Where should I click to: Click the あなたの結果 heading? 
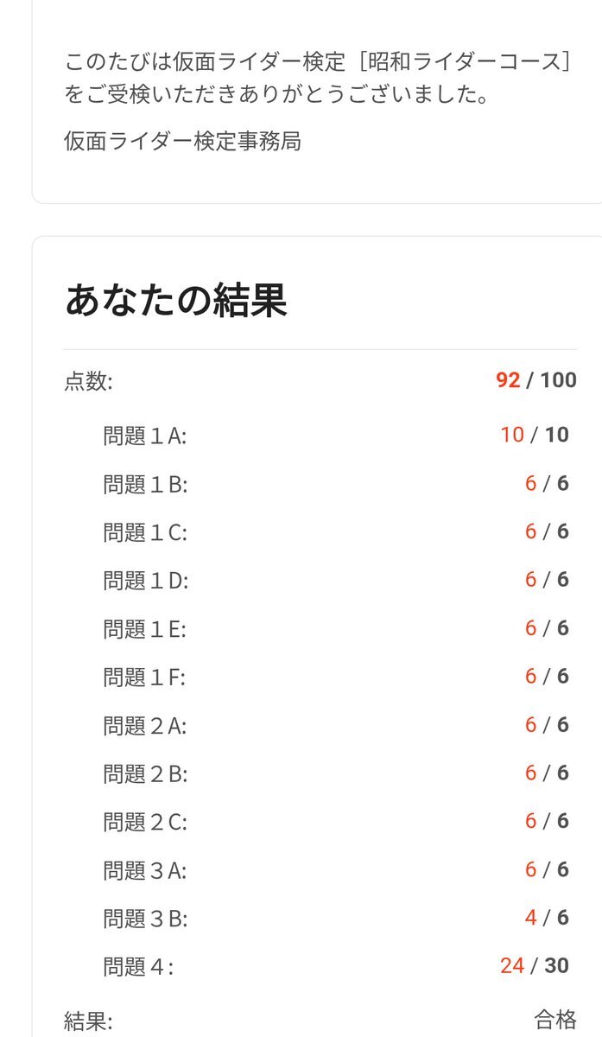click(x=175, y=300)
